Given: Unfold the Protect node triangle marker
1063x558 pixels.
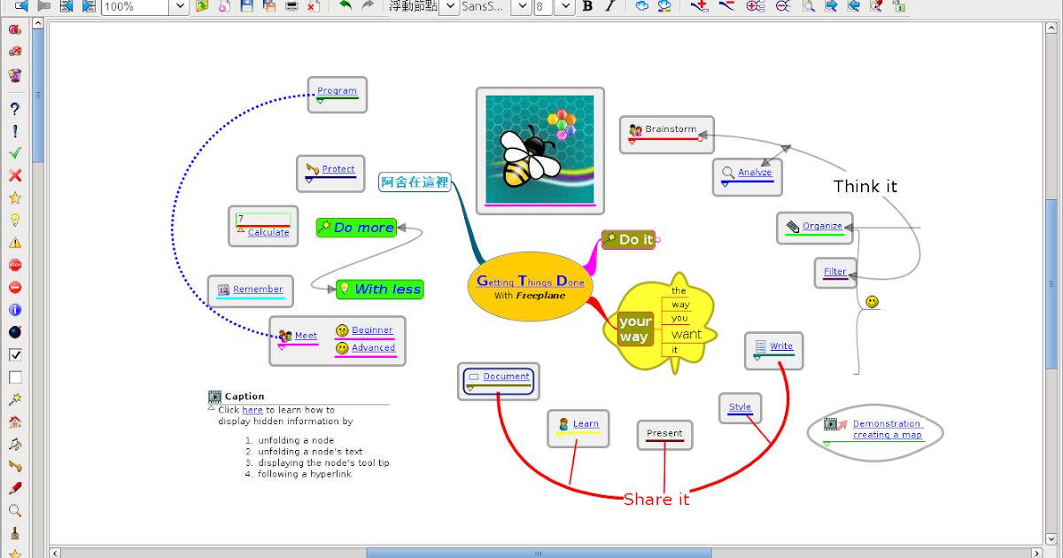Looking at the screenshot, I should 309,180.
